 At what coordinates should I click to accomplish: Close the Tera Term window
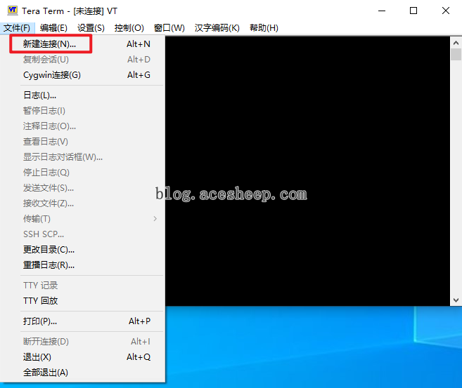click(x=446, y=11)
